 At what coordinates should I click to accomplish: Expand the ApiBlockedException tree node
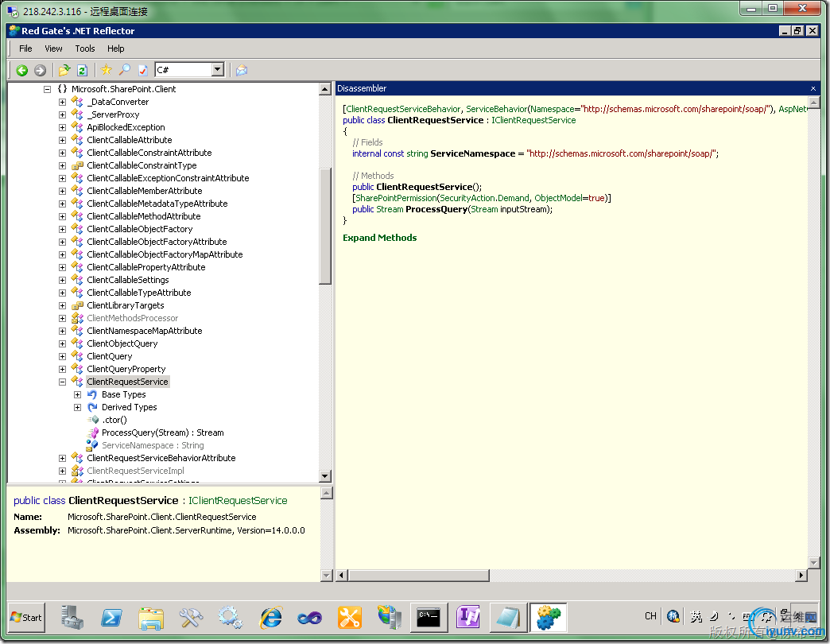(x=62, y=127)
